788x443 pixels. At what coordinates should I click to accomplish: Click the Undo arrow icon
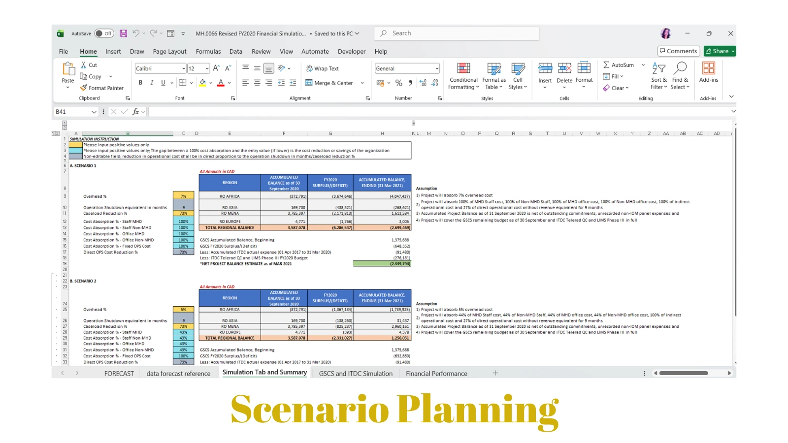pos(135,33)
